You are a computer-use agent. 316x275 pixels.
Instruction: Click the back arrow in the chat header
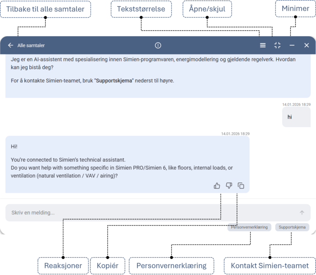click(11, 45)
